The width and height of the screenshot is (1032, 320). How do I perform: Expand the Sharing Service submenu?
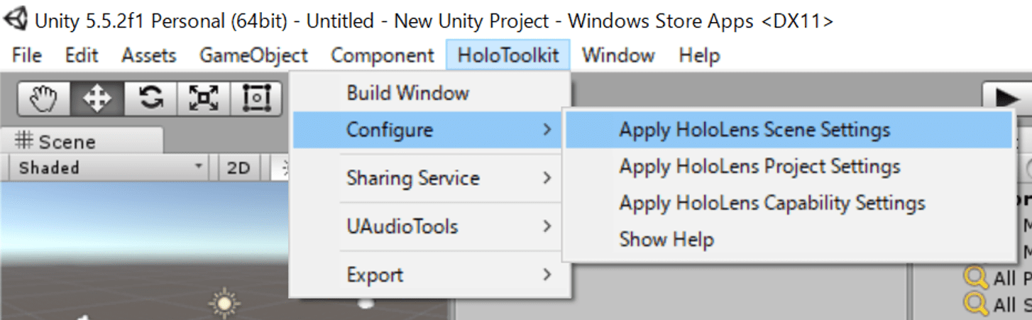430,178
